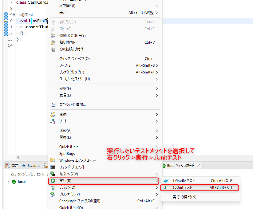The image size is (253, 209).
Task: Click the JUnit icon next to 2 JUnit テスト
Action: (166, 187)
